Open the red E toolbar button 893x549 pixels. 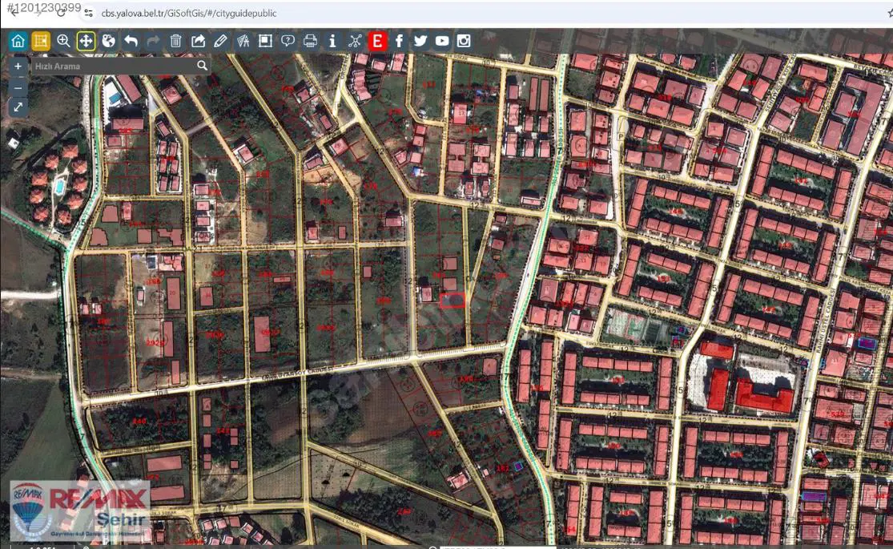[x=377, y=41]
